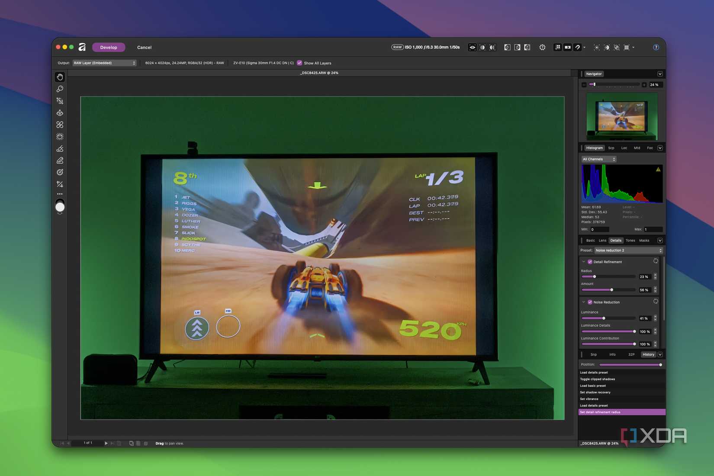
Task: Click the Navigator zoom out minus
Action: pos(584,85)
